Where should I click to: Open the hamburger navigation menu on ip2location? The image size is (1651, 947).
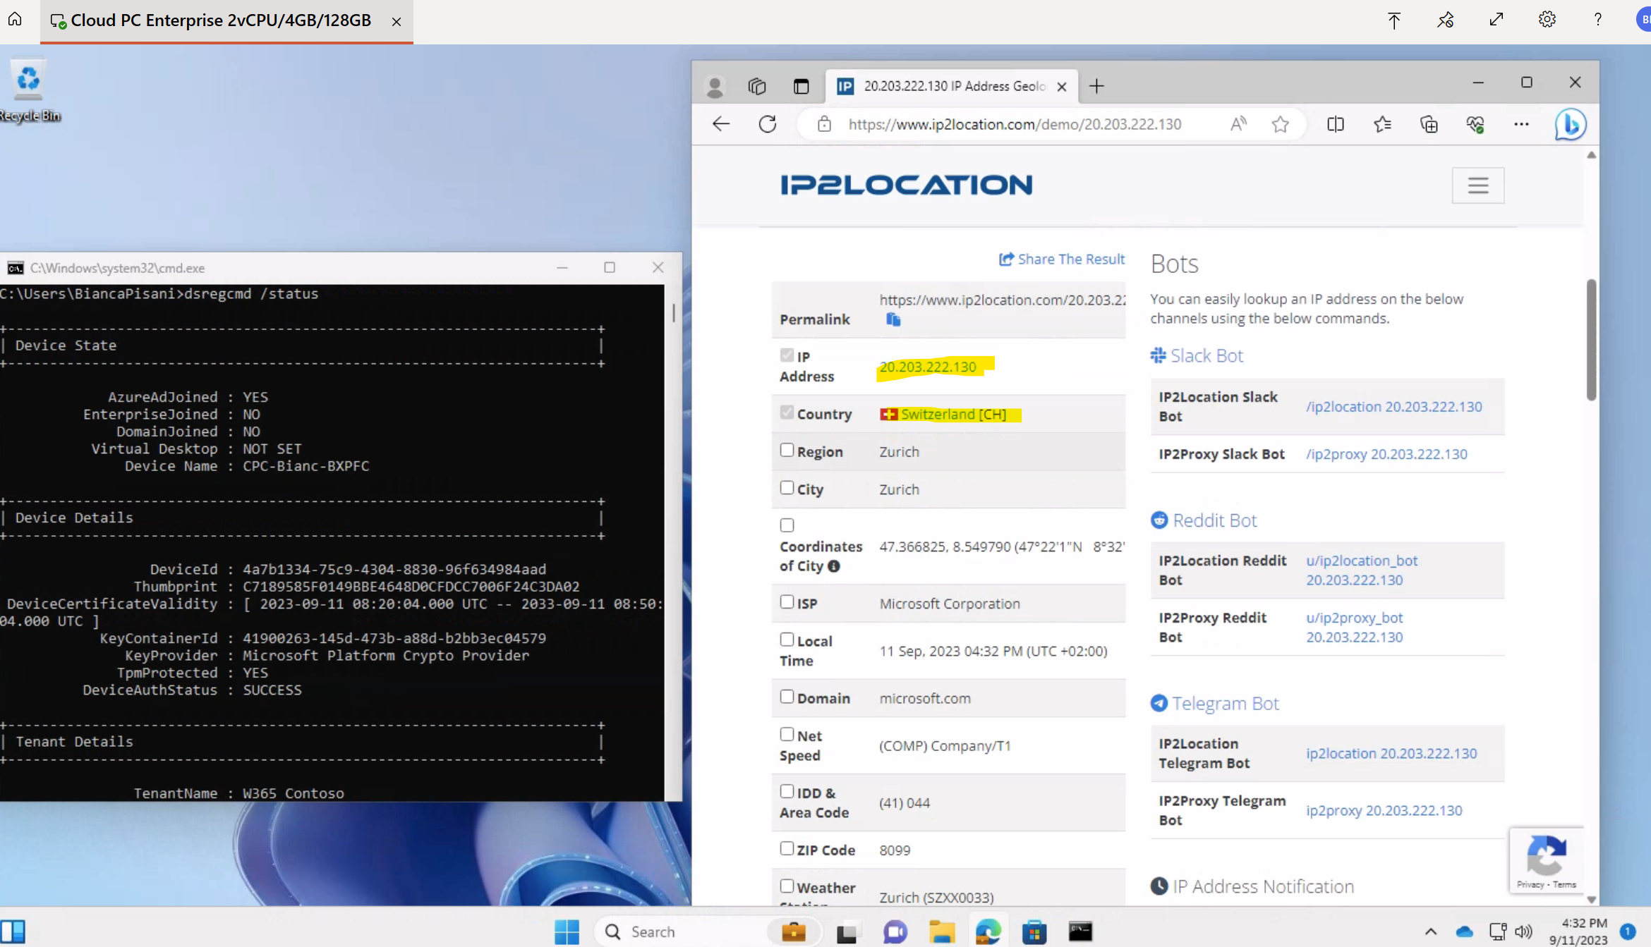point(1478,185)
